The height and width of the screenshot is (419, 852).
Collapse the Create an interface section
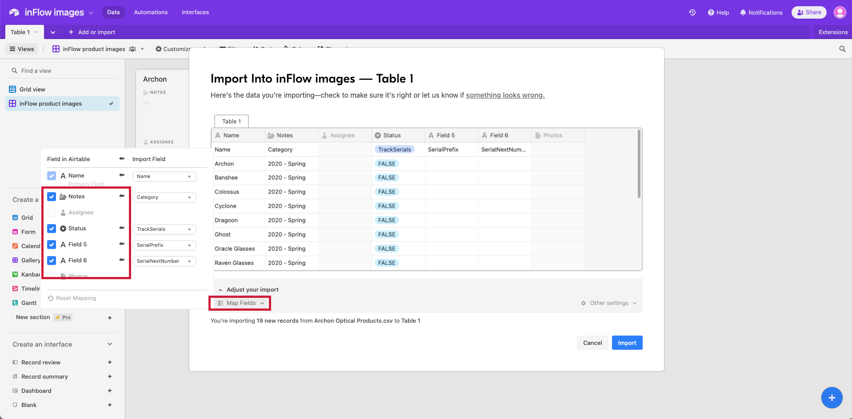click(x=110, y=344)
